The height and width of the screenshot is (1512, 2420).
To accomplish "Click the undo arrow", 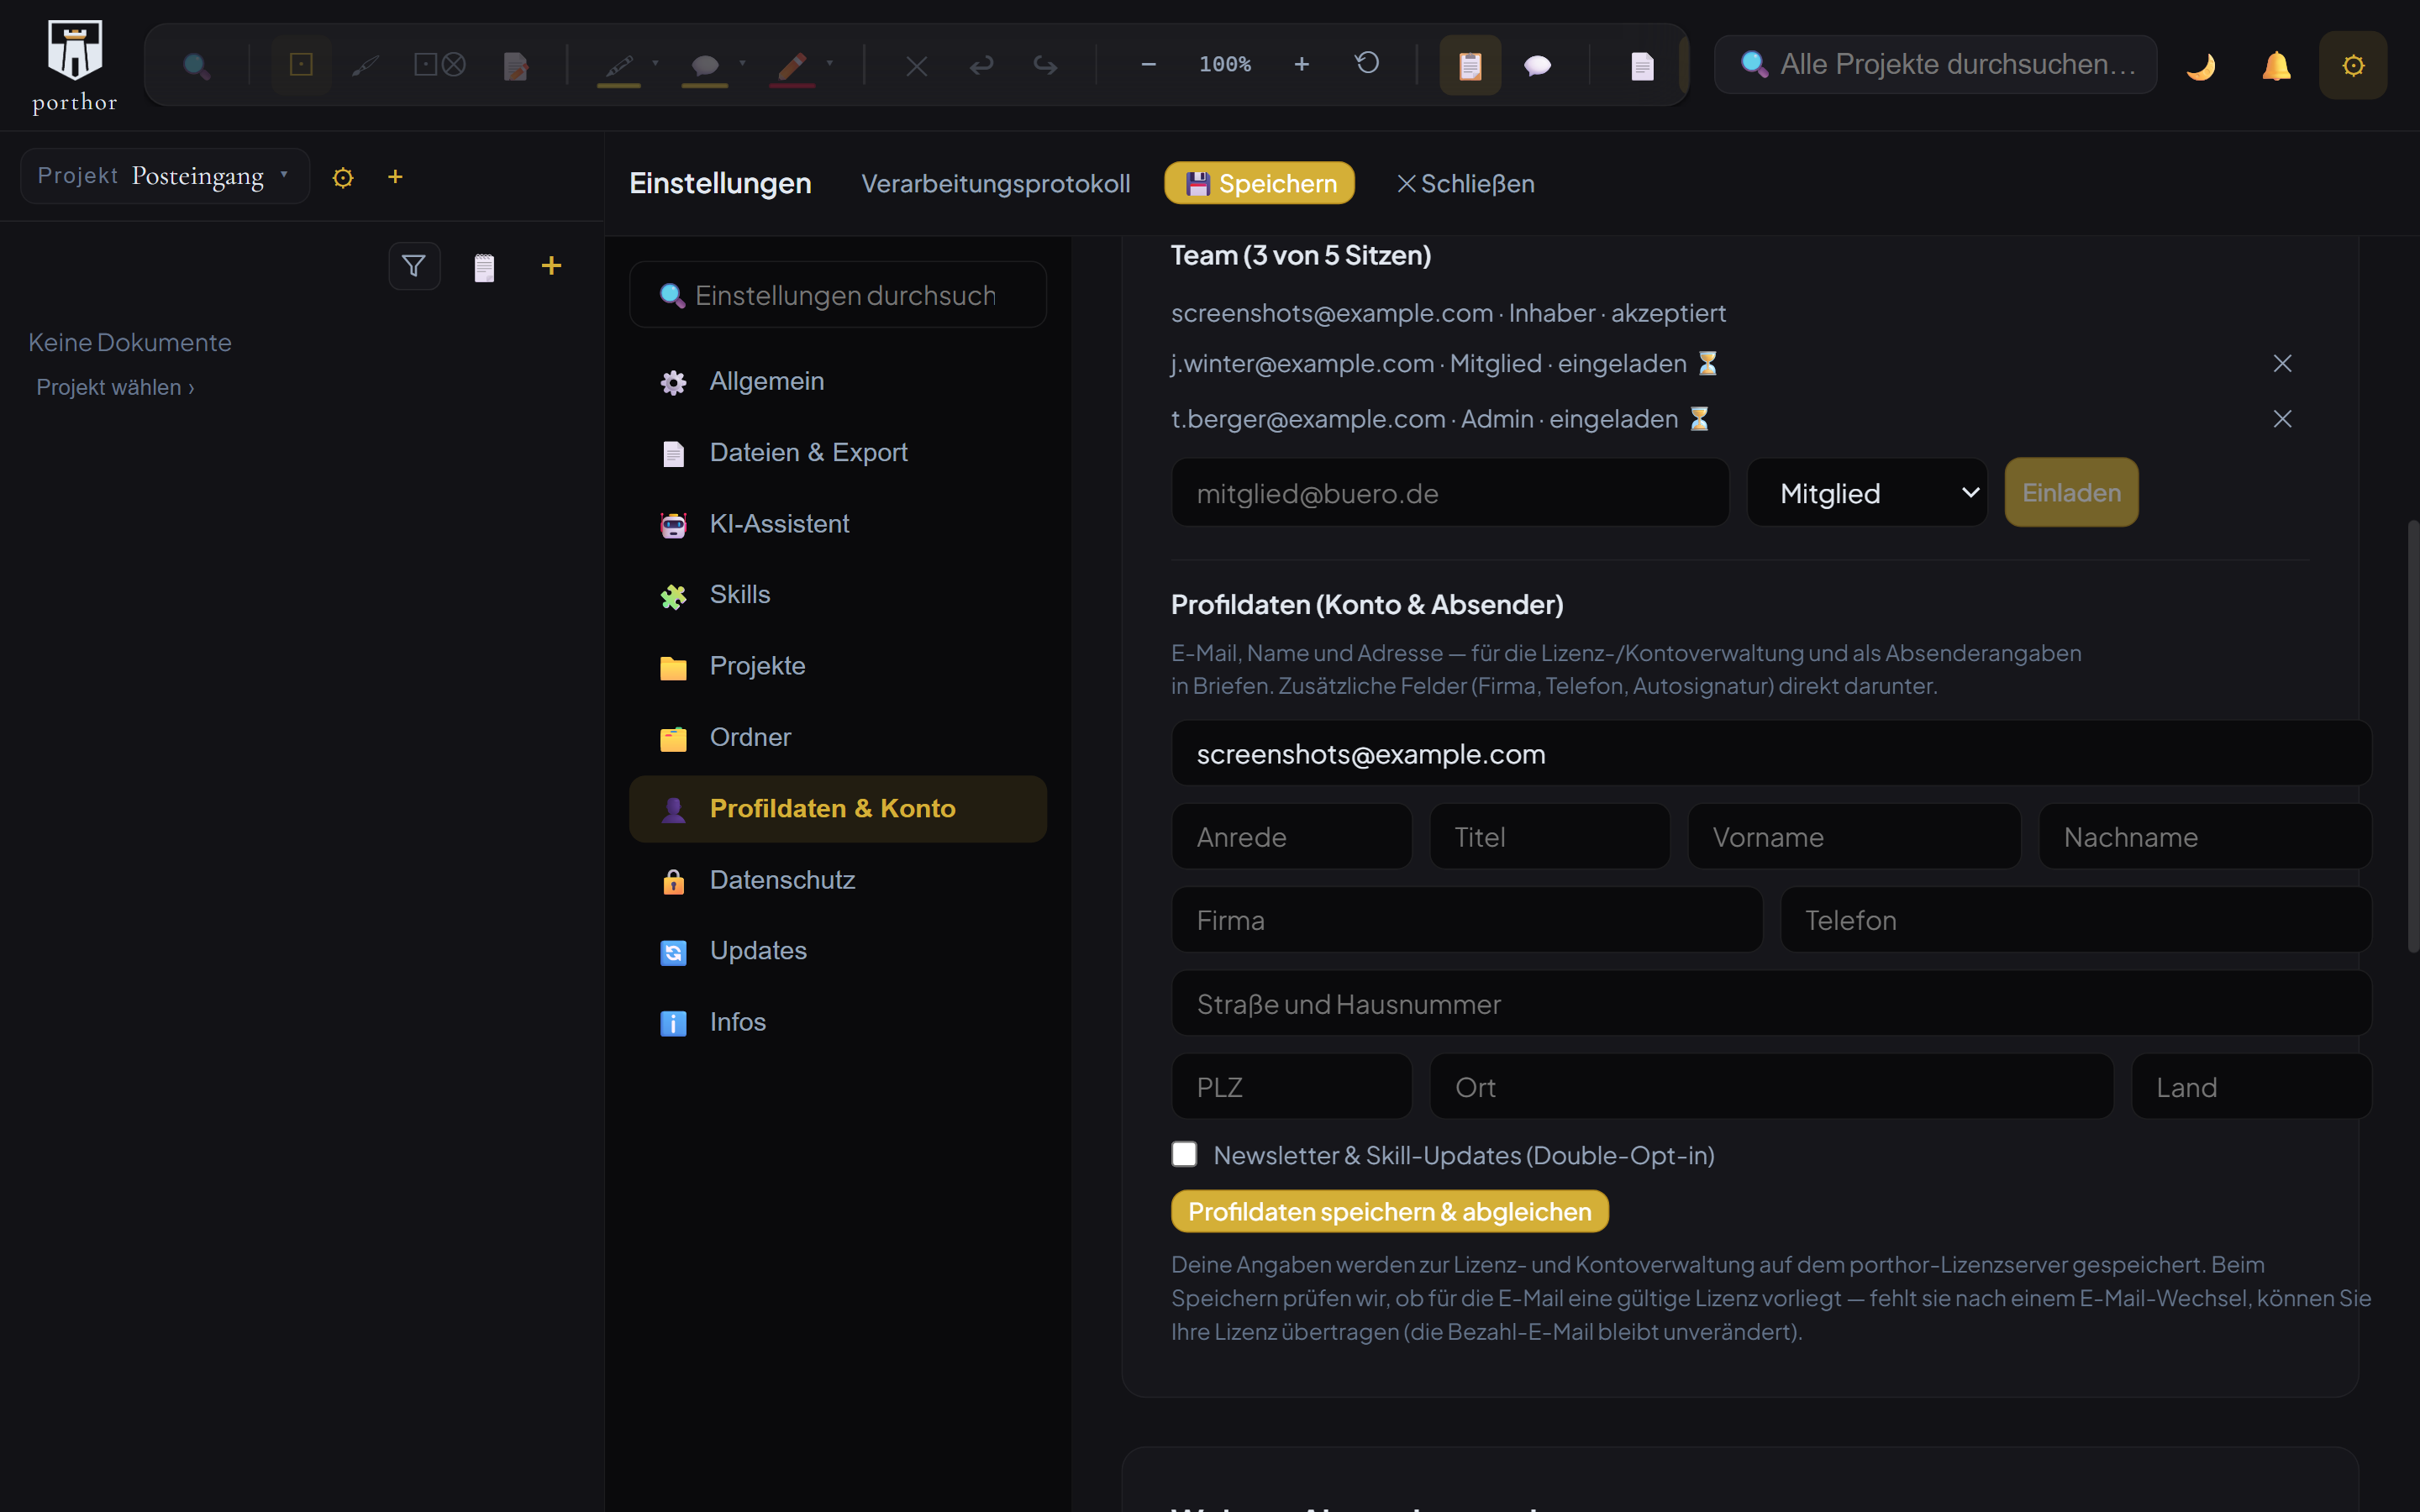I will pyautogui.click(x=981, y=66).
